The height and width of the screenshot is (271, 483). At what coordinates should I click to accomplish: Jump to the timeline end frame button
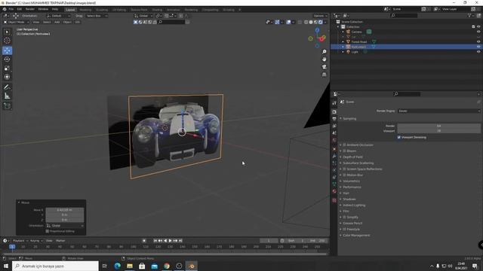[x=181, y=241]
